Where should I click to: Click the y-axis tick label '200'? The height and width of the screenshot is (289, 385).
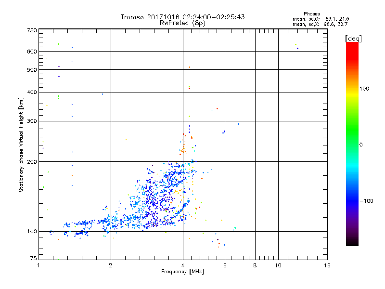pyautogui.click(x=32, y=162)
